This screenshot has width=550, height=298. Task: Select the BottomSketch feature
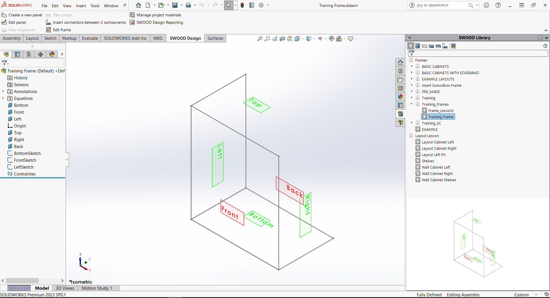(x=27, y=153)
